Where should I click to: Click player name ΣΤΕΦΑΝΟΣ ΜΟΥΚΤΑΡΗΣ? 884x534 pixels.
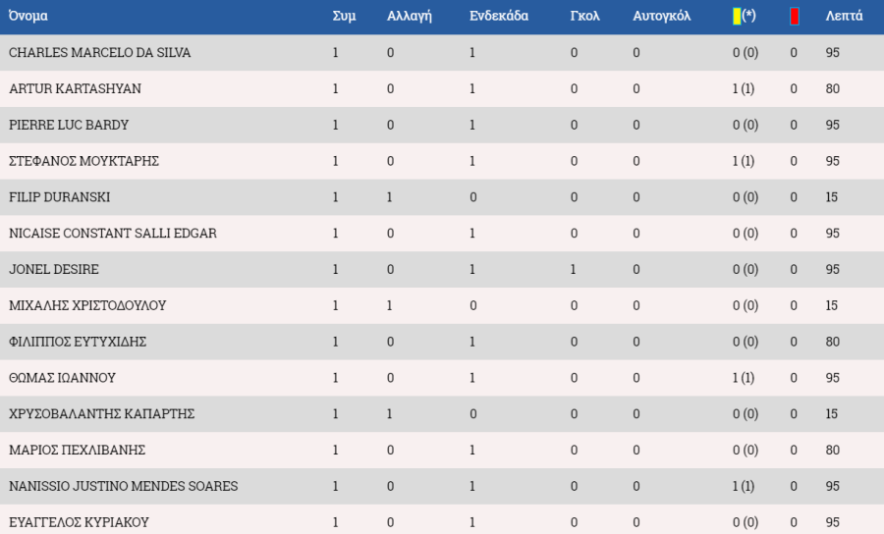(84, 161)
